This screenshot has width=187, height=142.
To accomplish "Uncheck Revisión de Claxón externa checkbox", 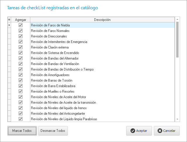I will pos(20,47).
